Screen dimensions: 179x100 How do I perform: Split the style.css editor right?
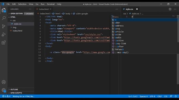tap(170, 9)
